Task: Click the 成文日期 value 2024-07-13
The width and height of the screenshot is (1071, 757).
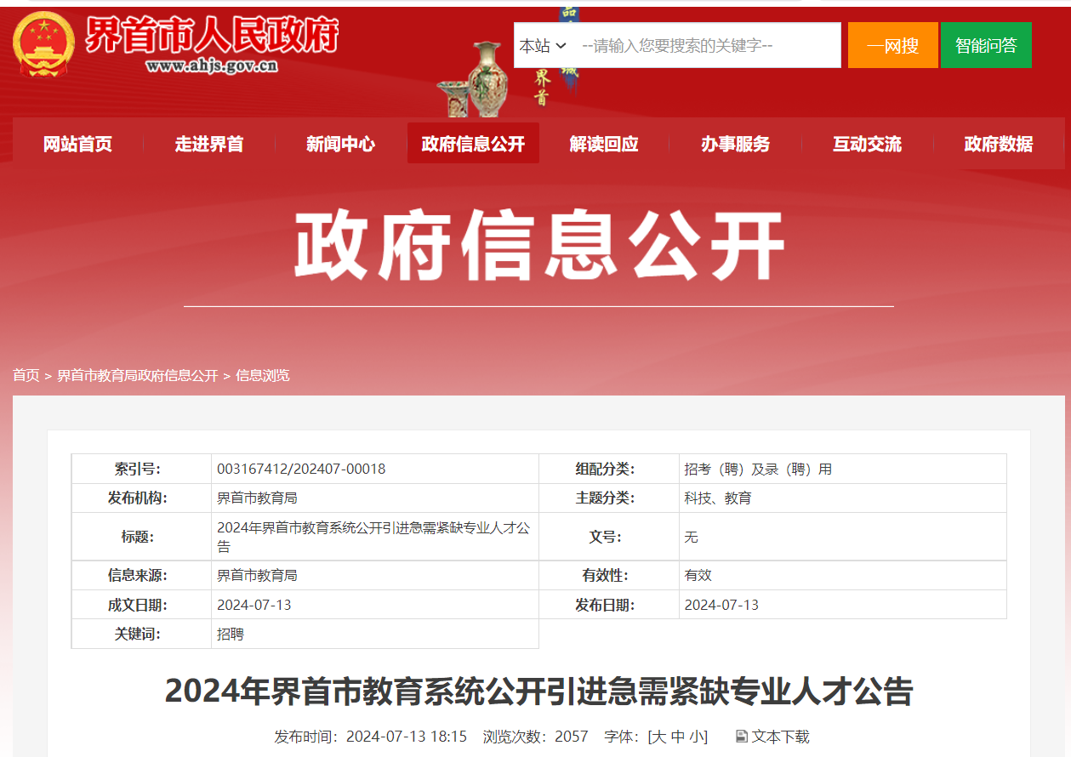Action: 254,605
